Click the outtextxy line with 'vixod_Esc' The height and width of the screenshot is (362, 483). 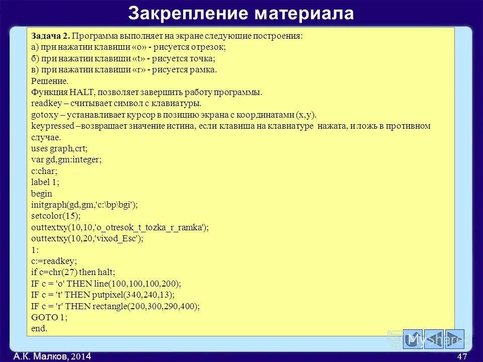pos(87,238)
